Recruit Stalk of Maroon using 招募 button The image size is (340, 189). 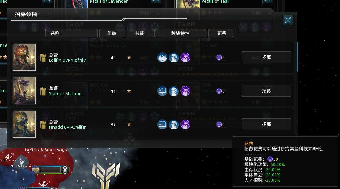point(267,91)
